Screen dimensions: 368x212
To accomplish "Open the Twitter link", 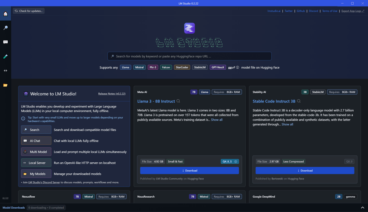I will point(289,11).
